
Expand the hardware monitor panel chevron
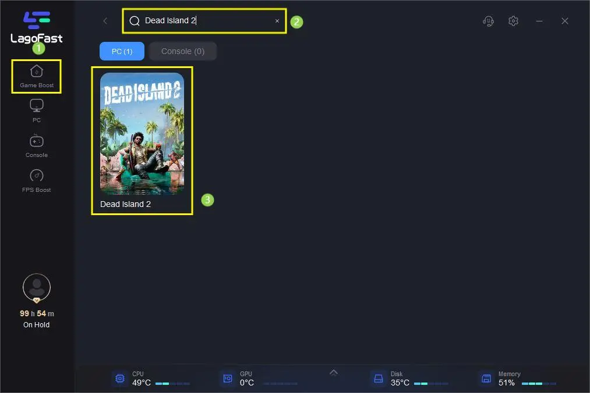333,372
